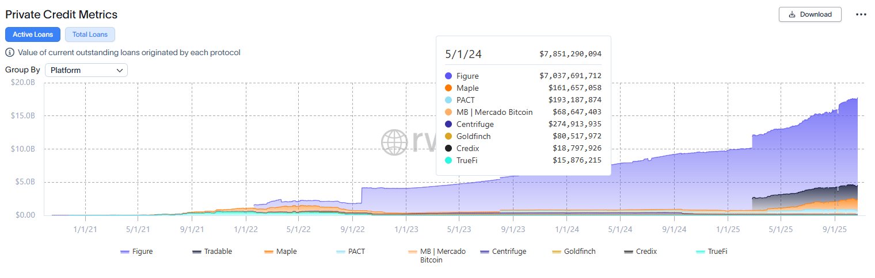875x278 pixels.
Task: Click the download arrow icon
Action: 792,14
